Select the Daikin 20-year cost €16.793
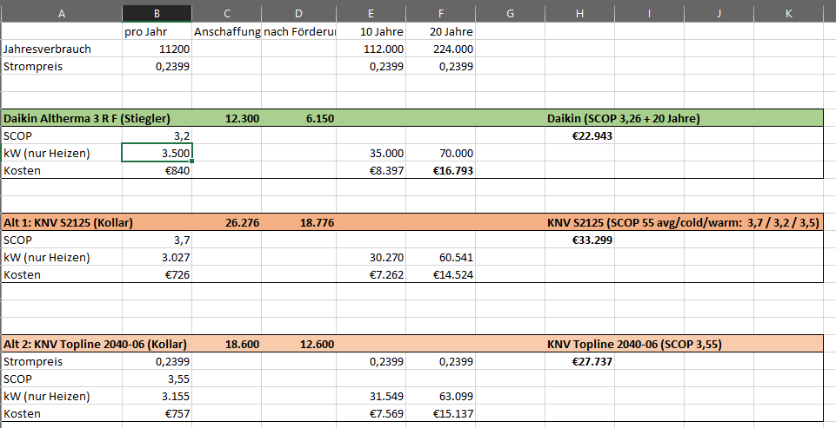836x428 pixels. (x=440, y=170)
